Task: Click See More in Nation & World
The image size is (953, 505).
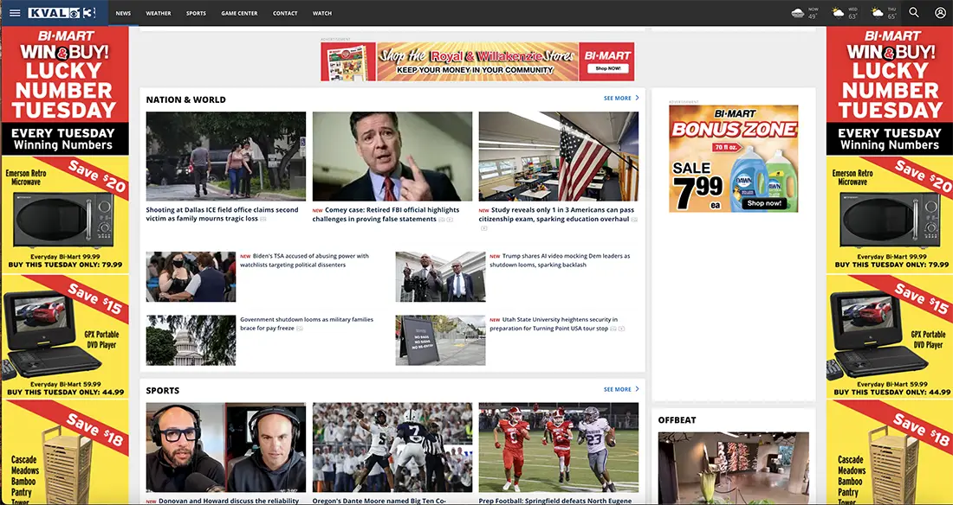Action: (618, 99)
